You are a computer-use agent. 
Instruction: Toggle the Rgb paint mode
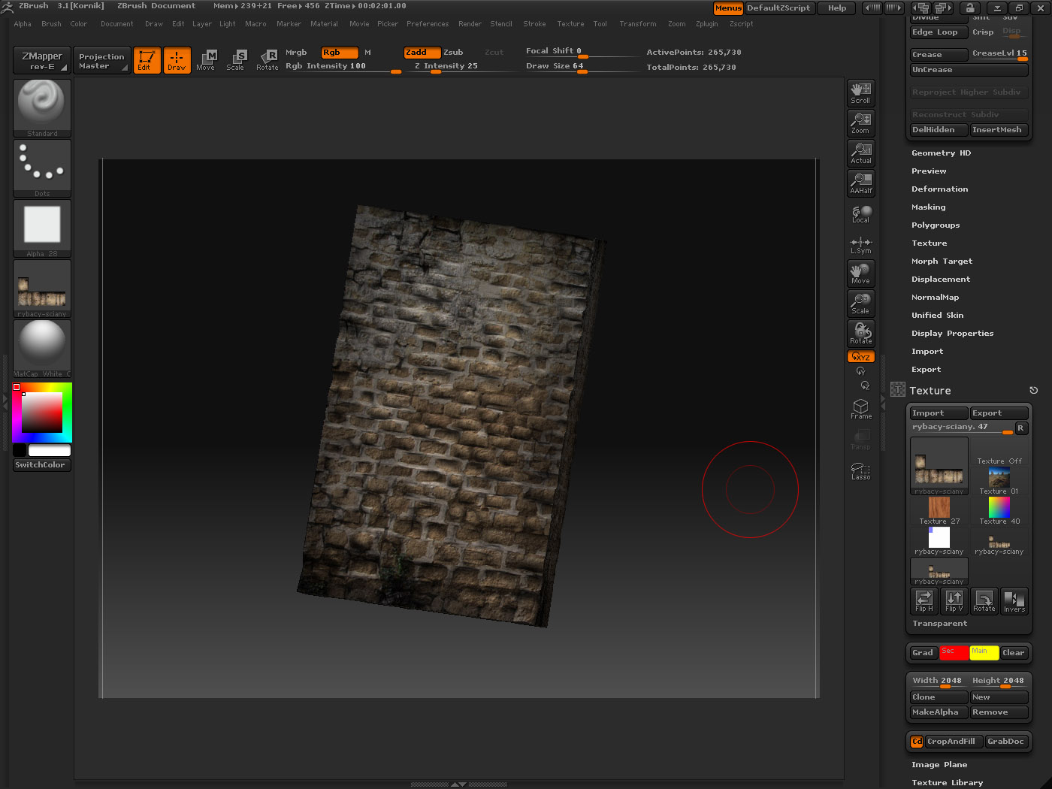tap(339, 53)
